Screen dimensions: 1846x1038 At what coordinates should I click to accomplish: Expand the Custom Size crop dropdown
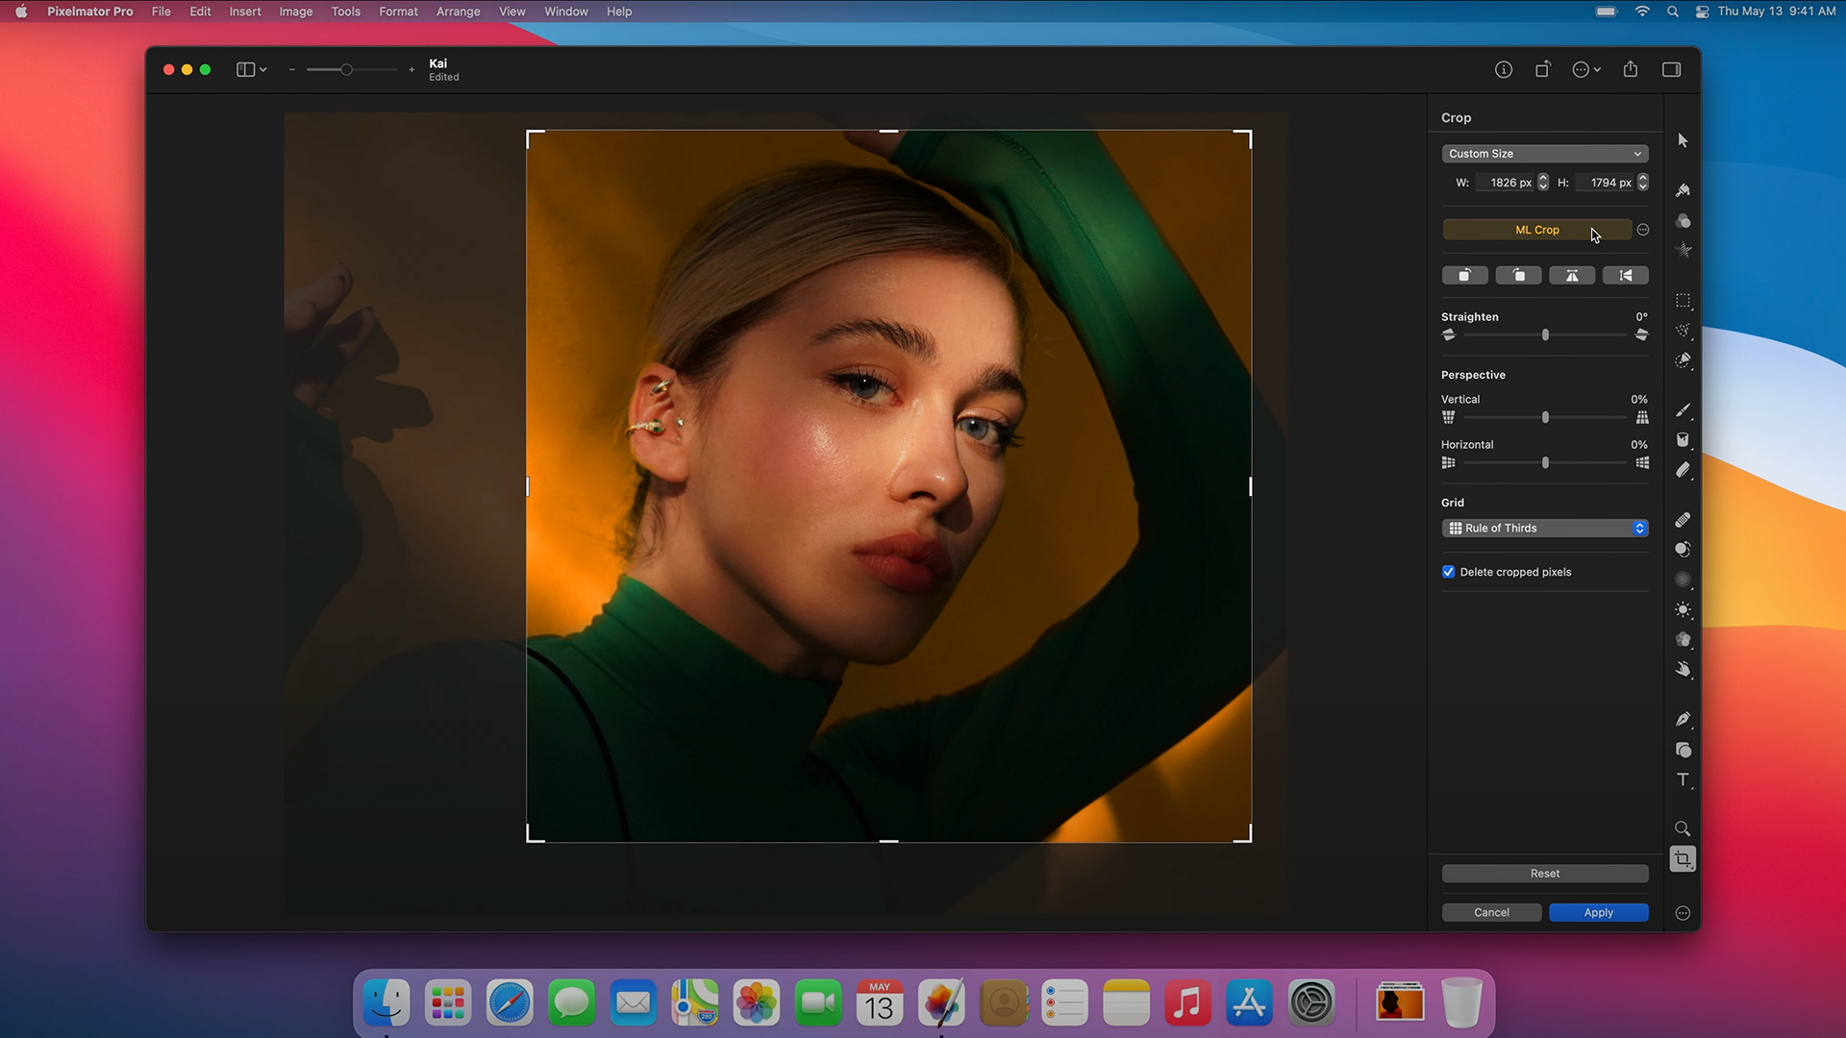[1543, 152]
